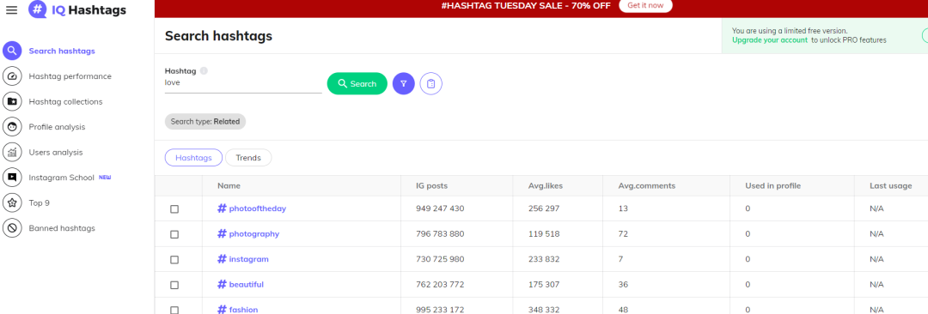This screenshot has height=314, width=928.
Task: Open the Instagram School menu item
Action: pos(62,178)
